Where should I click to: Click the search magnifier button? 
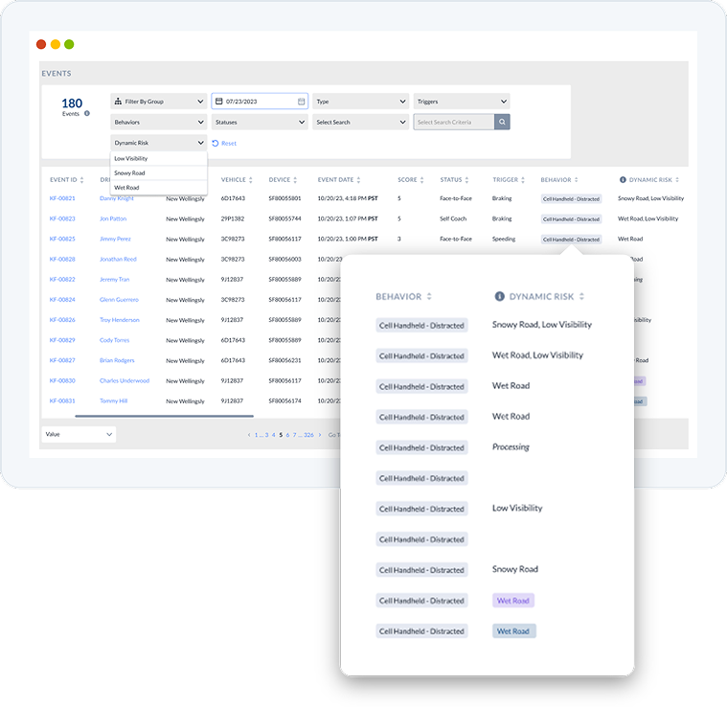(x=502, y=122)
